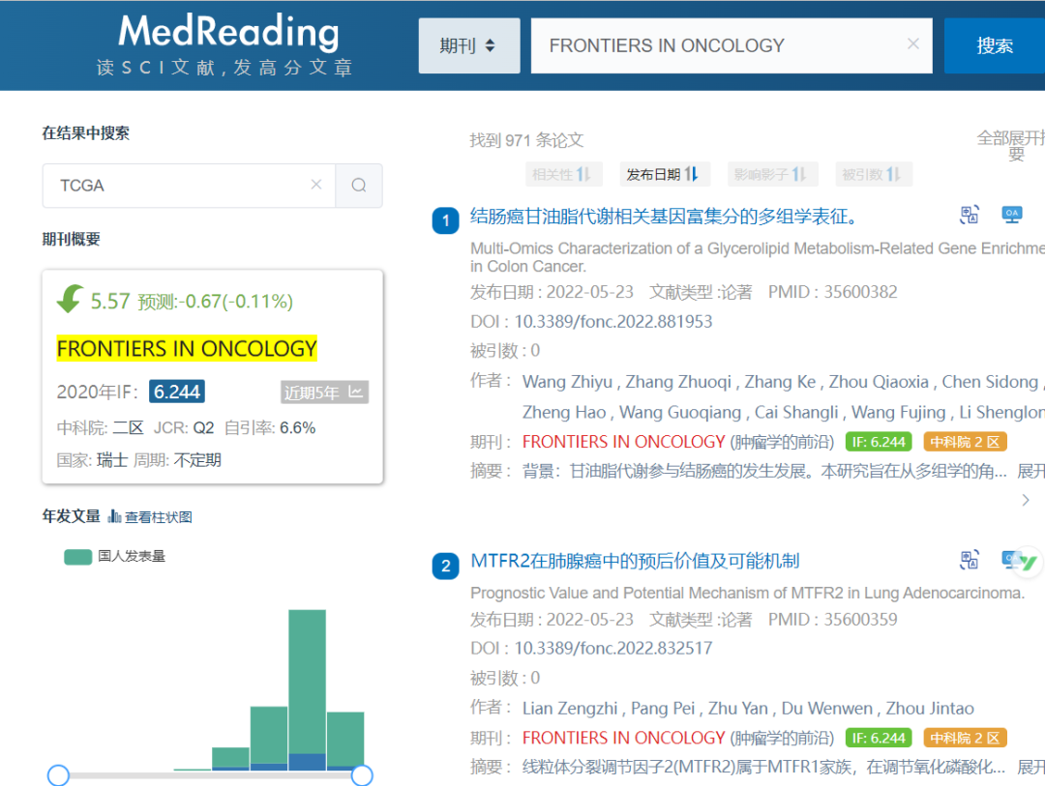The width and height of the screenshot is (1045, 786).
Task: Click the magnifier search icon under TCGA field
Action: point(358,185)
